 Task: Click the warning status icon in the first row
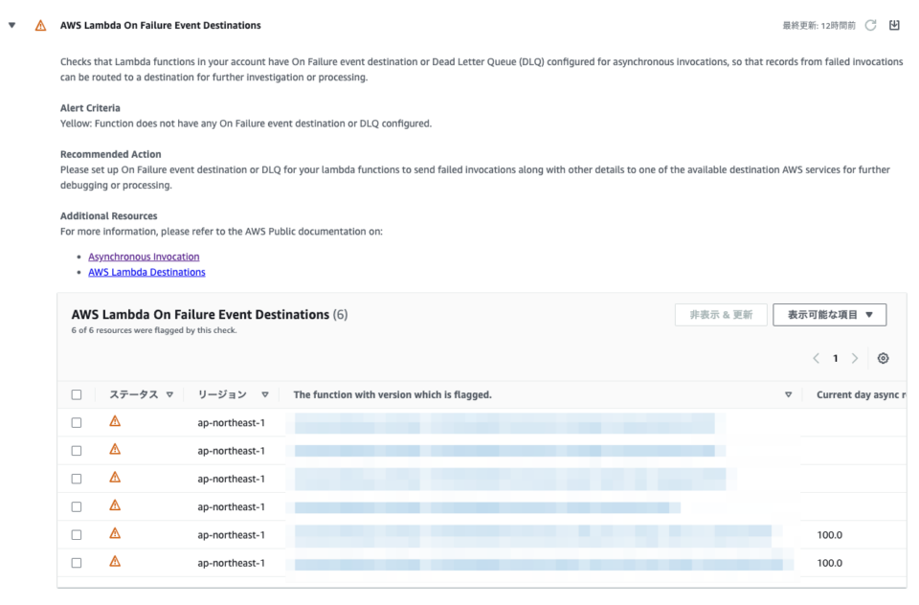(x=115, y=421)
